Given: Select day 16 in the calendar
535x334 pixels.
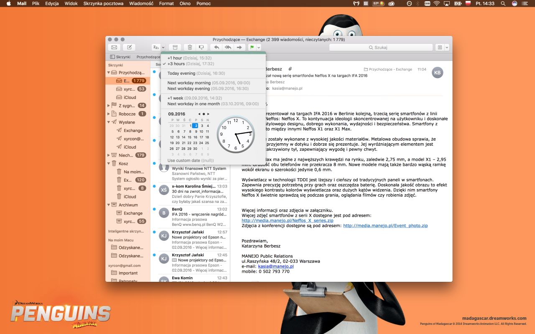Looking at the screenshot, I should [x=195, y=137].
